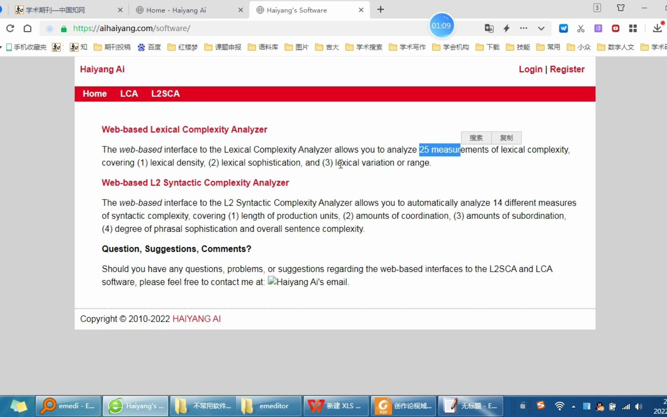The height and width of the screenshot is (417, 667).
Task: Open the purple translation extension icon
Action: [x=598, y=28]
